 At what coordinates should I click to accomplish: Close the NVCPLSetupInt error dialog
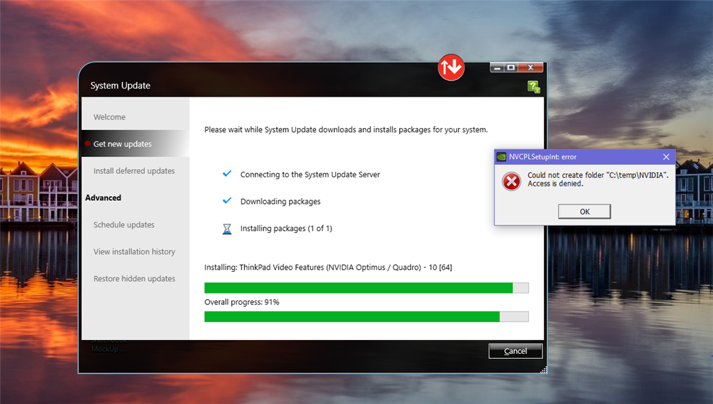coord(666,157)
